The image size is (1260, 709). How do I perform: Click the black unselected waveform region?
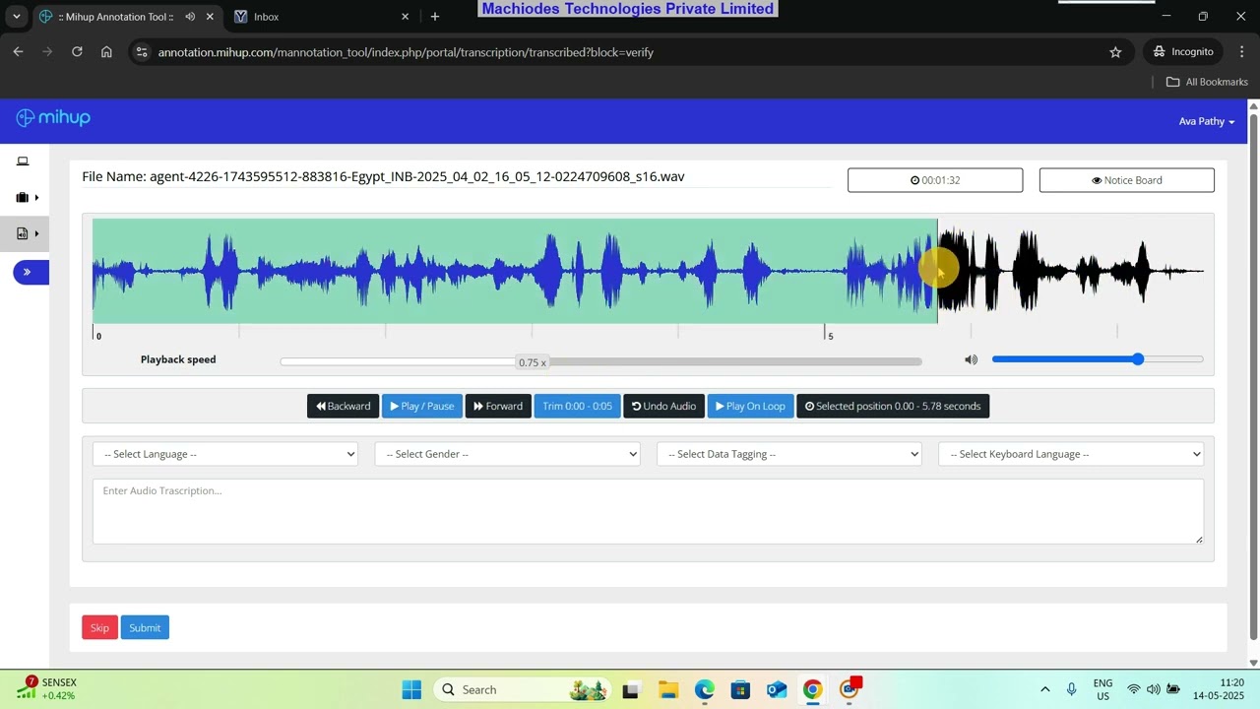(1071, 271)
